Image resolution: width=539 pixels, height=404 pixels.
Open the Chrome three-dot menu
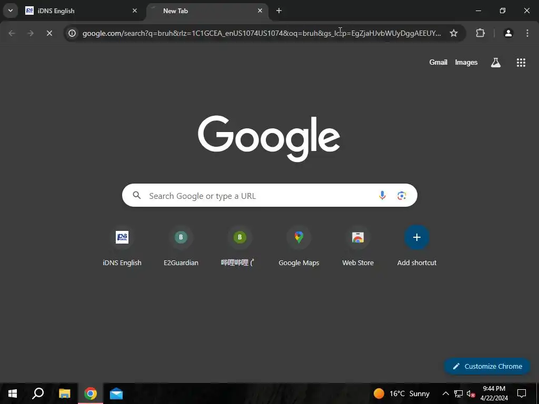coord(527,33)
